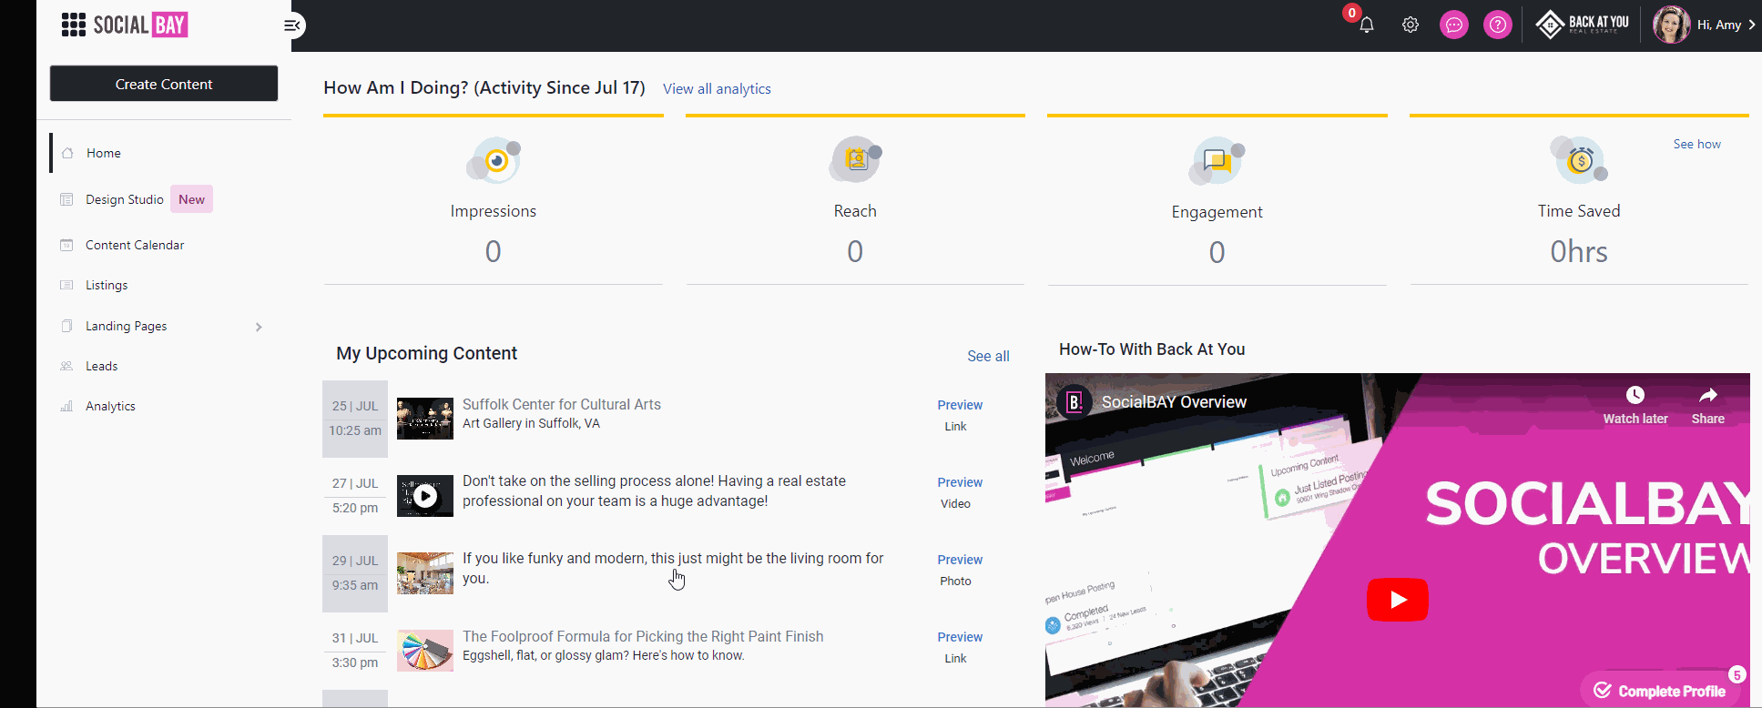Click the New badge beside Design Studio
Viewport: 1762px width, 708px height.
coord(191,199)
